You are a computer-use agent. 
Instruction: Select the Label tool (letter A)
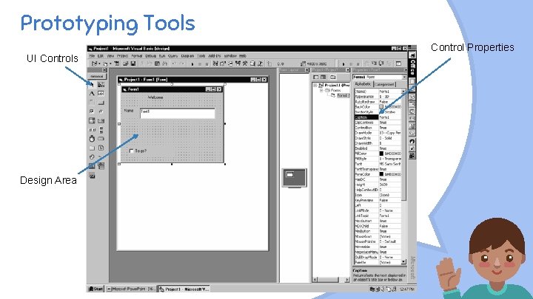point(92,94)
